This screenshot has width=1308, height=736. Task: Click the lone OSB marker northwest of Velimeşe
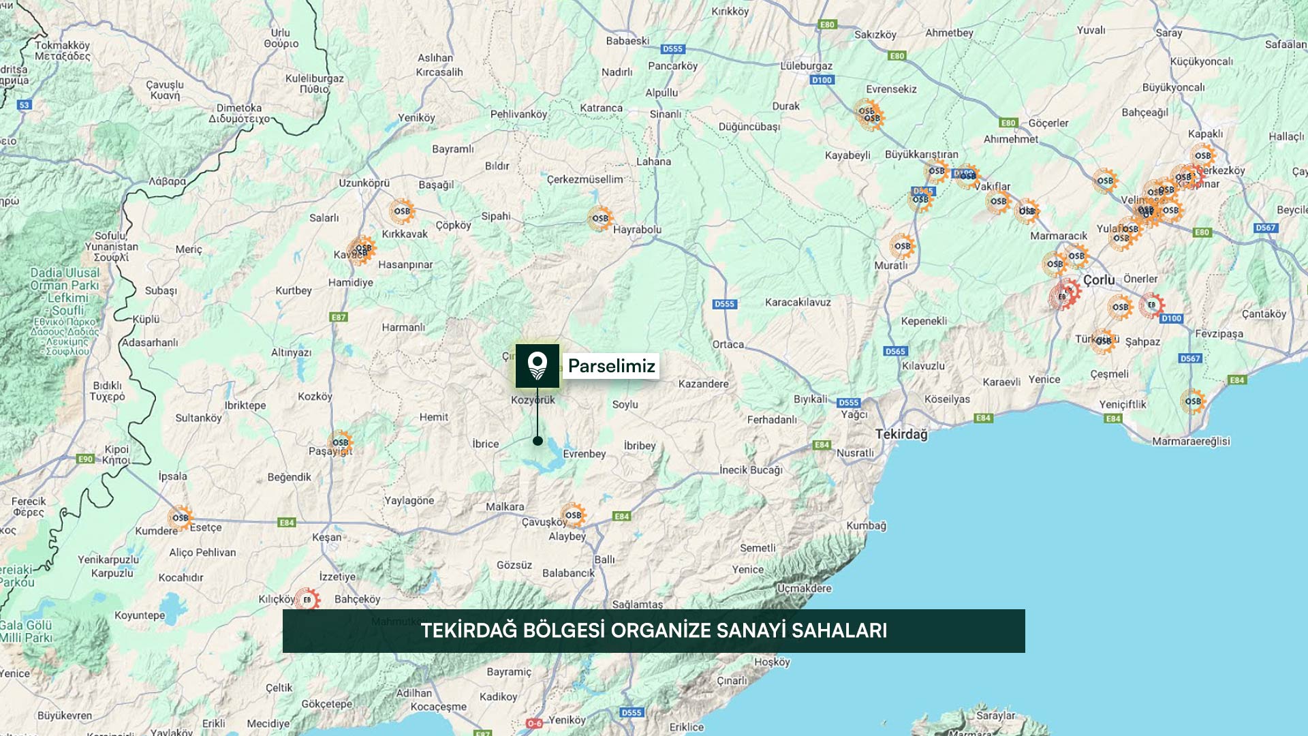tap(1105, 181)
